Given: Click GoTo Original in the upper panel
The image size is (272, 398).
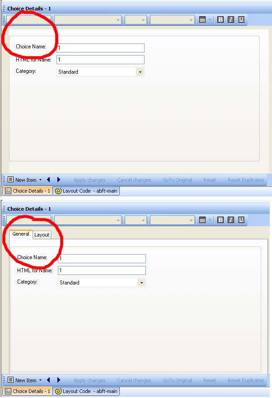Looking at the screenshot, I should tap(177, 180).
